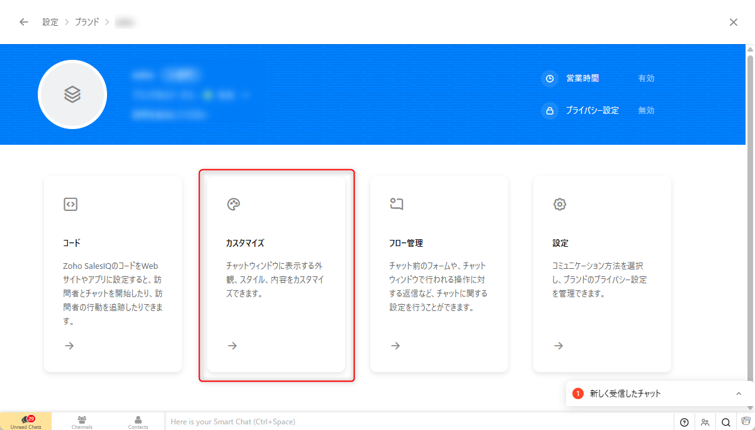This screenshot has height=430, width=755.
Task: Click the search magnifier icon
Action: click(726, 422)
